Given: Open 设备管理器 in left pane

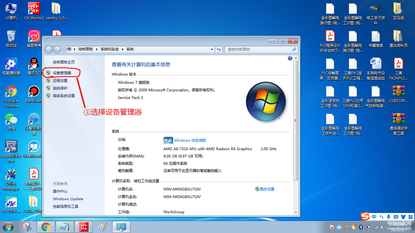Looking at the screenshot, I should pyautogui.click(x=62, y=73).
